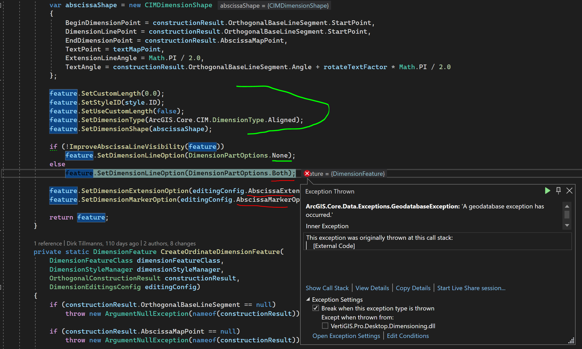Image resolution: width=582 pixels, height=349 pixels.
Task: Click the 1 reference CodeLens link
Action: pyautogui.click(x=48, y=243)
